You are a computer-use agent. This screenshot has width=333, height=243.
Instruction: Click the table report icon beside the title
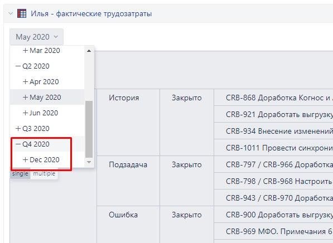22,13
